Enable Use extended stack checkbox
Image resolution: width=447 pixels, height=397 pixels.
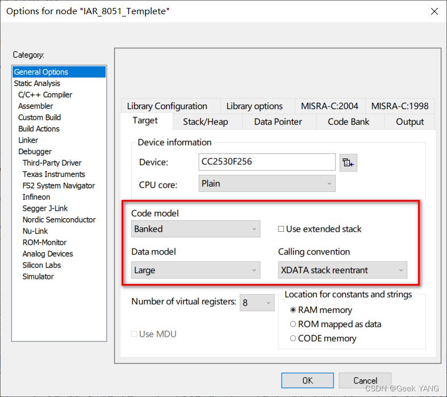tap(281, 229)
